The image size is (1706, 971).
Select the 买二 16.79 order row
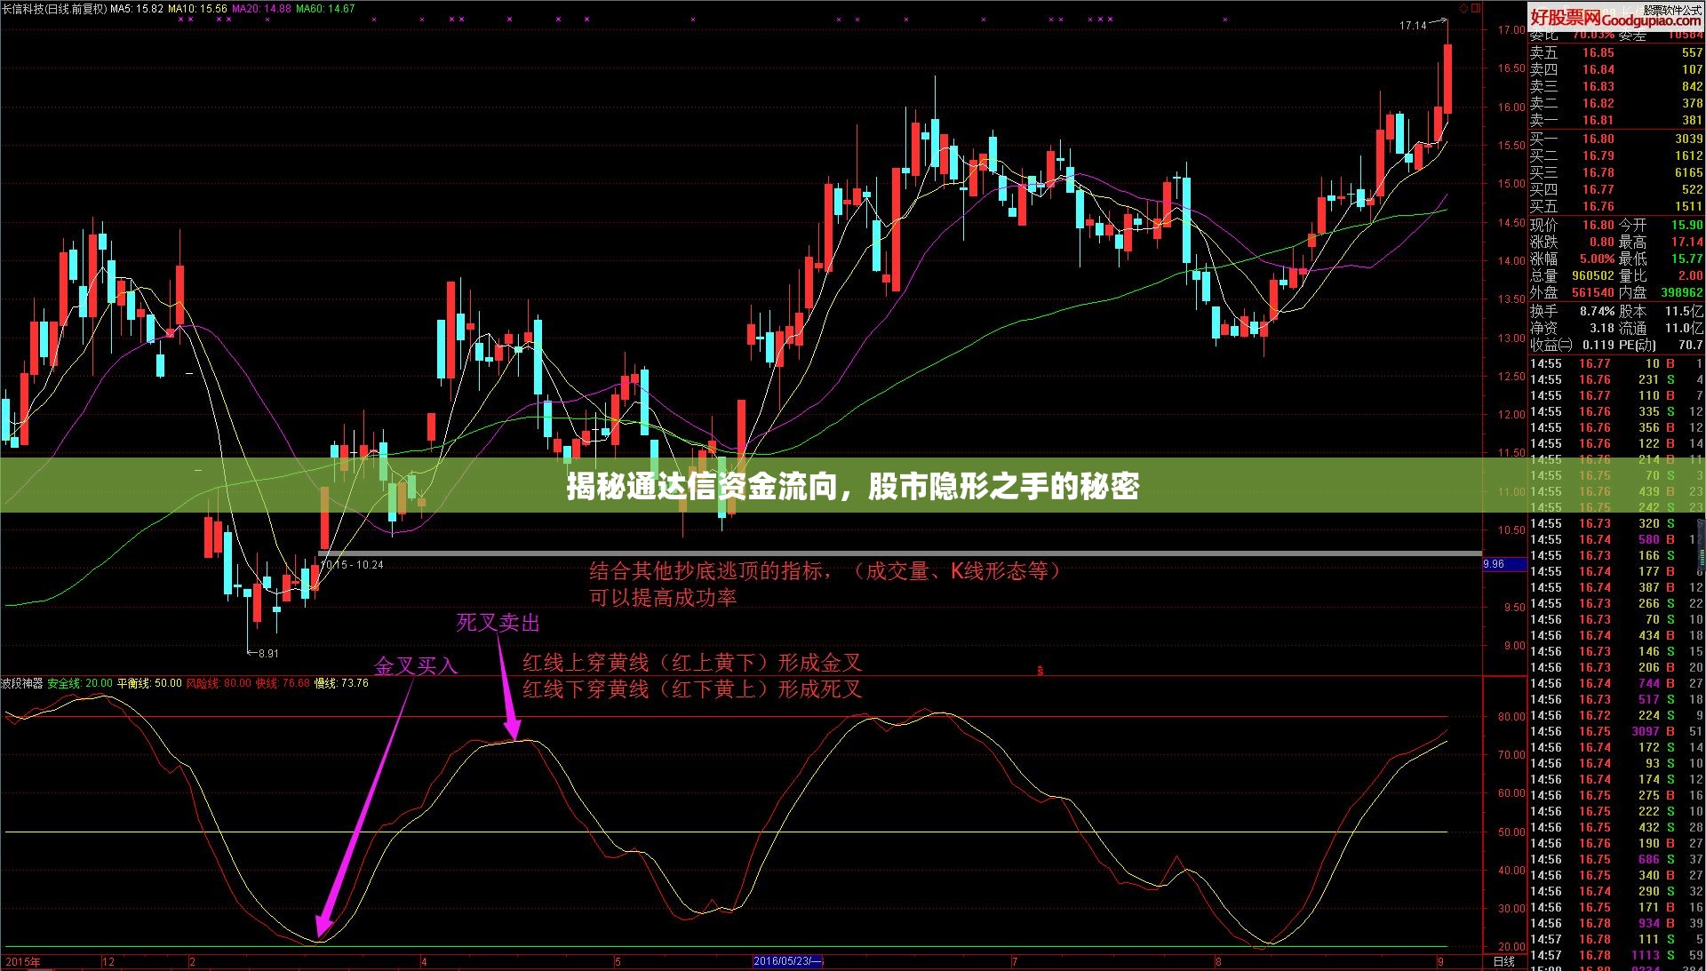[1616, 156]
